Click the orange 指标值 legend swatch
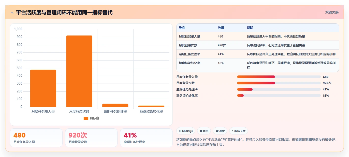The width and height of the screenshot is (349, 157). point(86,118)
